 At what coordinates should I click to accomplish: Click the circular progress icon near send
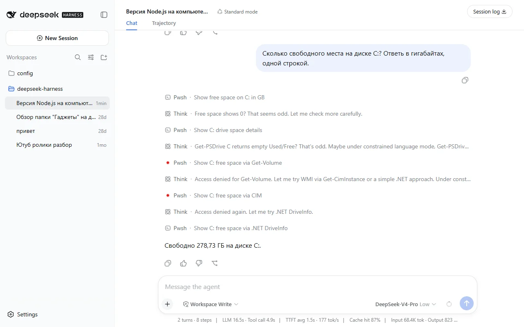[449, 304]
